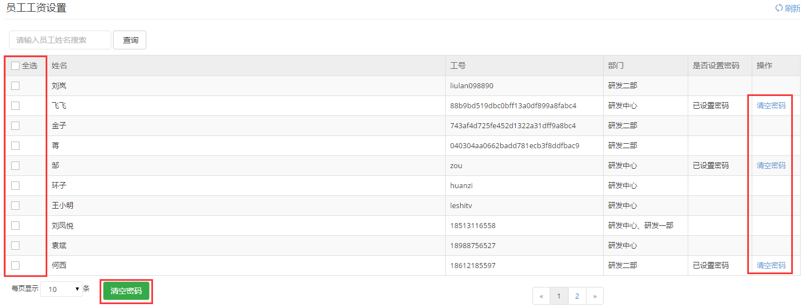The width and height of the screenshot is (809, 308).
Task: Go to next page with » arrow
Action: (x=594, y=296)
